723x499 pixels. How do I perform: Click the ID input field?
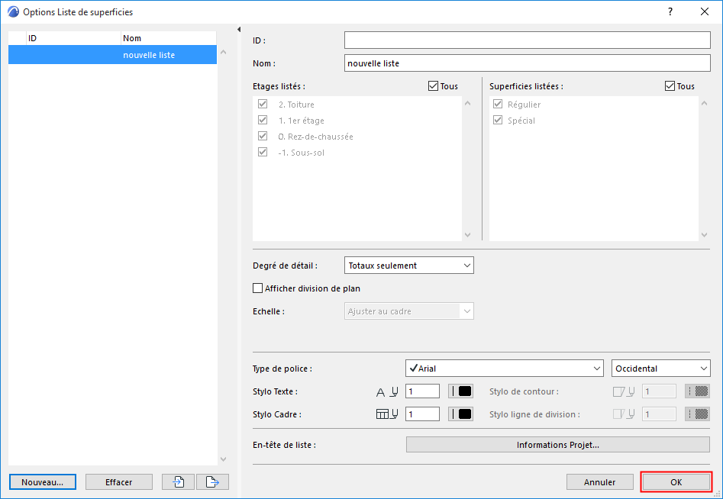(x=527, y=40)
